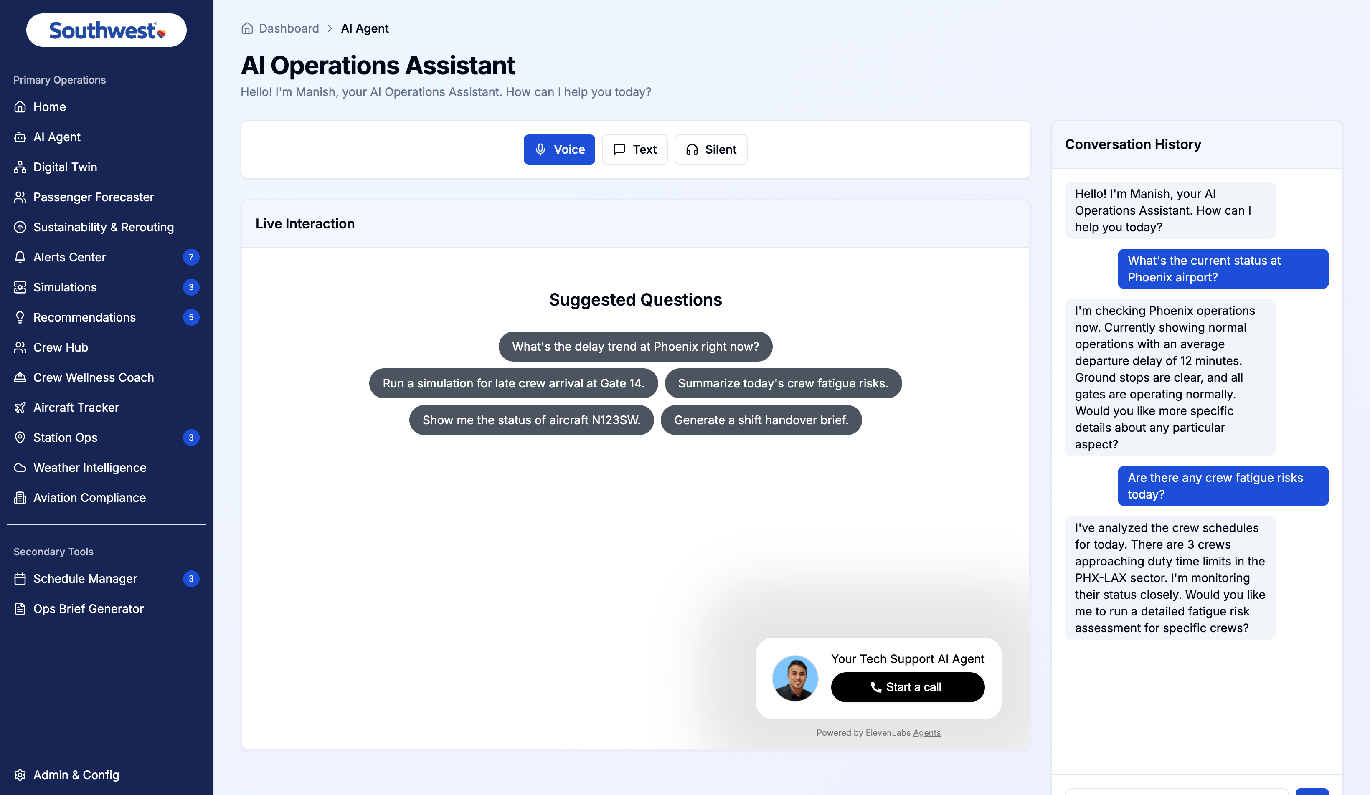Image resolution: width=1370 pixels, height=795 pixels.
Task: Open Admin & Config settings
Action: [107, 775]
